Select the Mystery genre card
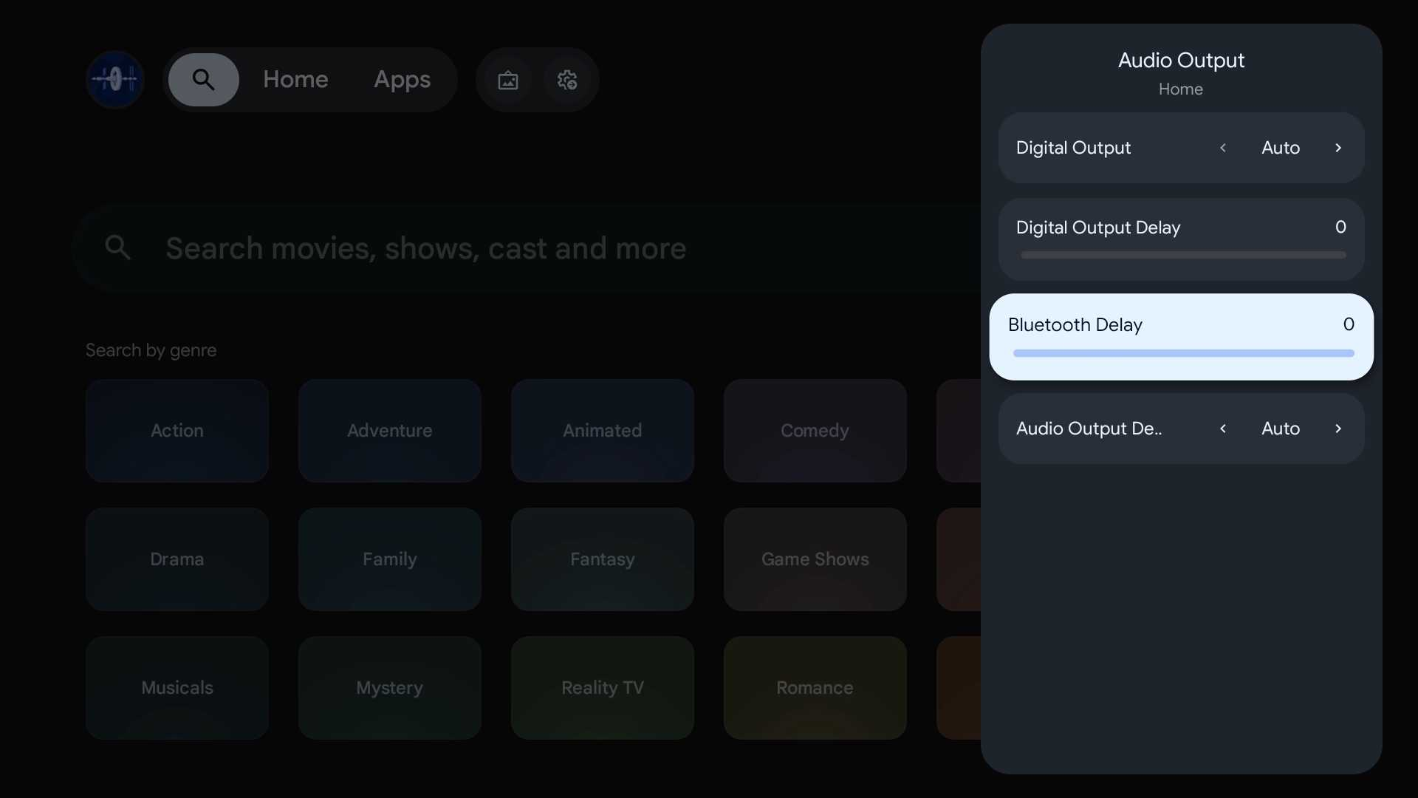Screen dimensions: 1418x798 [x=389, y=688]
